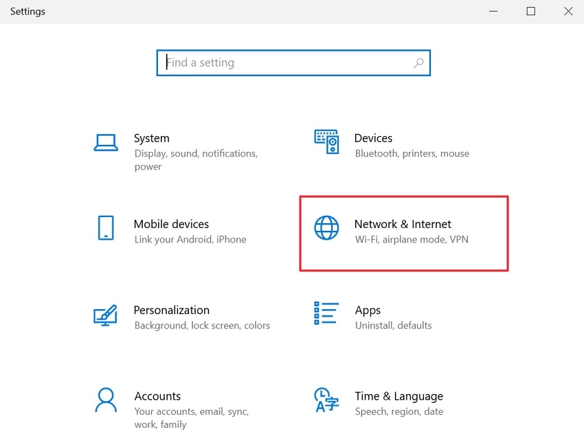Click the Apps list icon

point(326,314)
